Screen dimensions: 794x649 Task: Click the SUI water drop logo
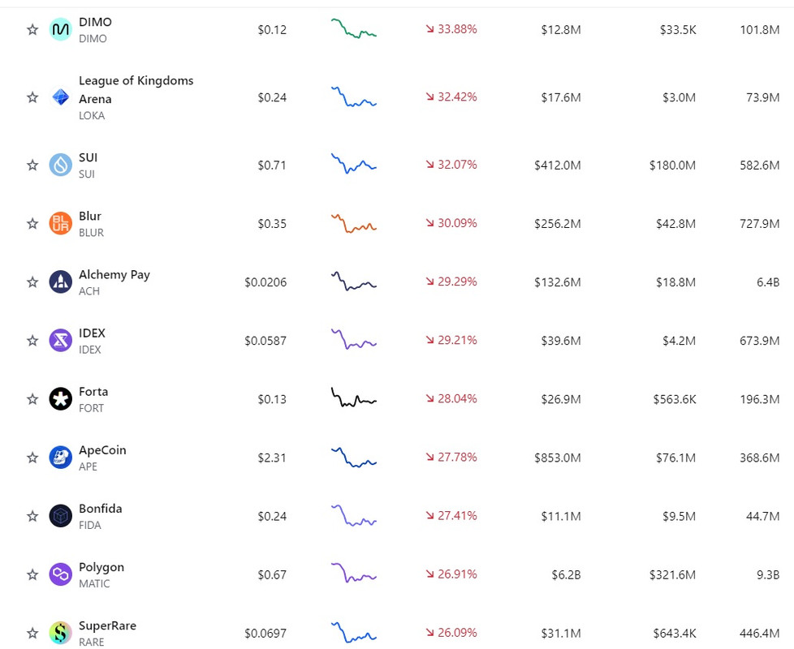click(60, 165)
